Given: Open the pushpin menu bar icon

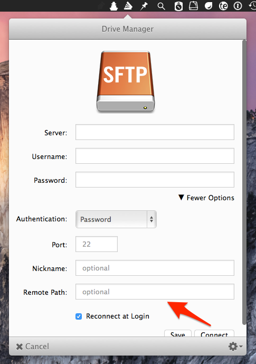Looking at the screenshot, I should pos(144,6).
